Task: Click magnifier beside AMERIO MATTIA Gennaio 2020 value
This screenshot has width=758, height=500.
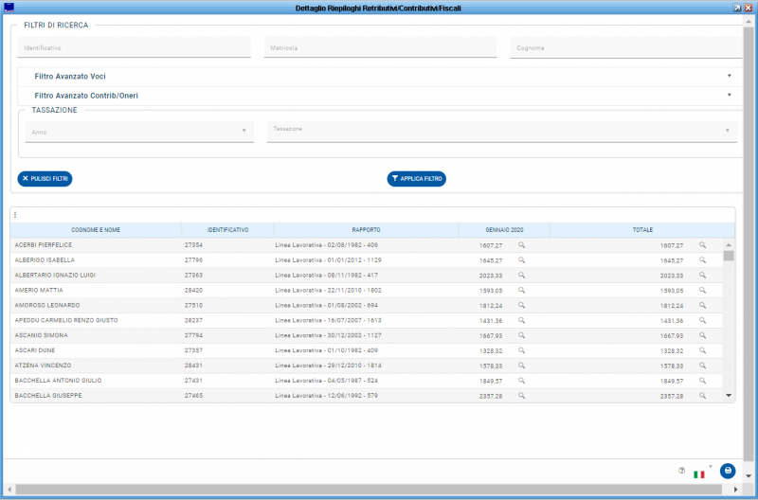Action: tap(521, 291)
